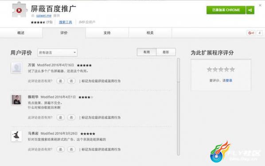
Task: Mark 万强's review helpful with 是
Action: [60, 81]
